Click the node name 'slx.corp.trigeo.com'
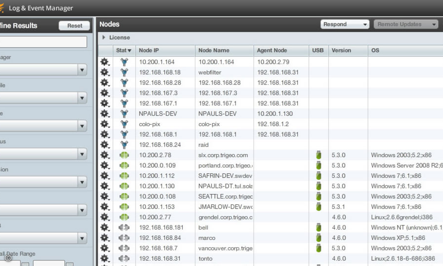Image resolution: width=443 pixels, height=266 pixels. (x=223, y=155)
